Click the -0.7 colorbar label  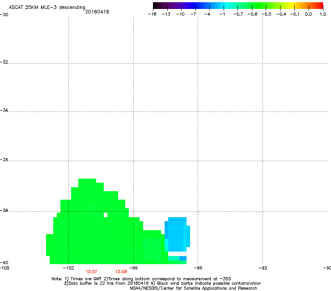tap(238, 14)
